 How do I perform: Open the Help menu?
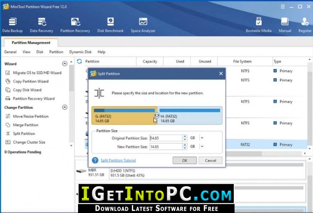coord(101,52)
